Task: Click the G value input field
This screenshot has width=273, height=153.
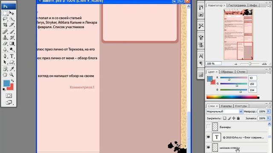Action: click(x=253, y=84)
